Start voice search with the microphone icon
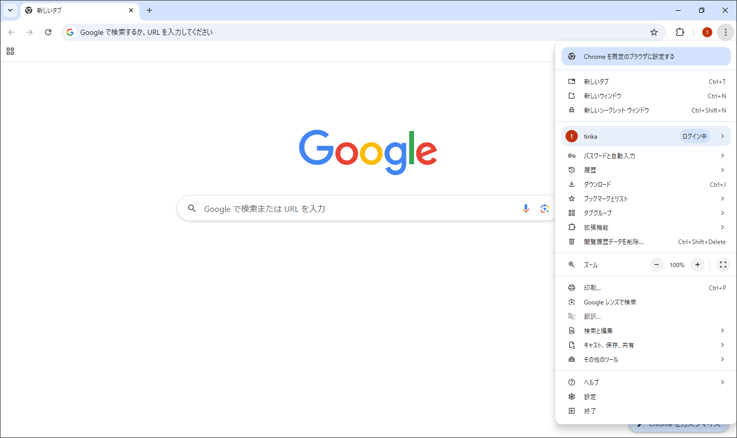Screen dimensions: 737x438 tap(526, 208)
